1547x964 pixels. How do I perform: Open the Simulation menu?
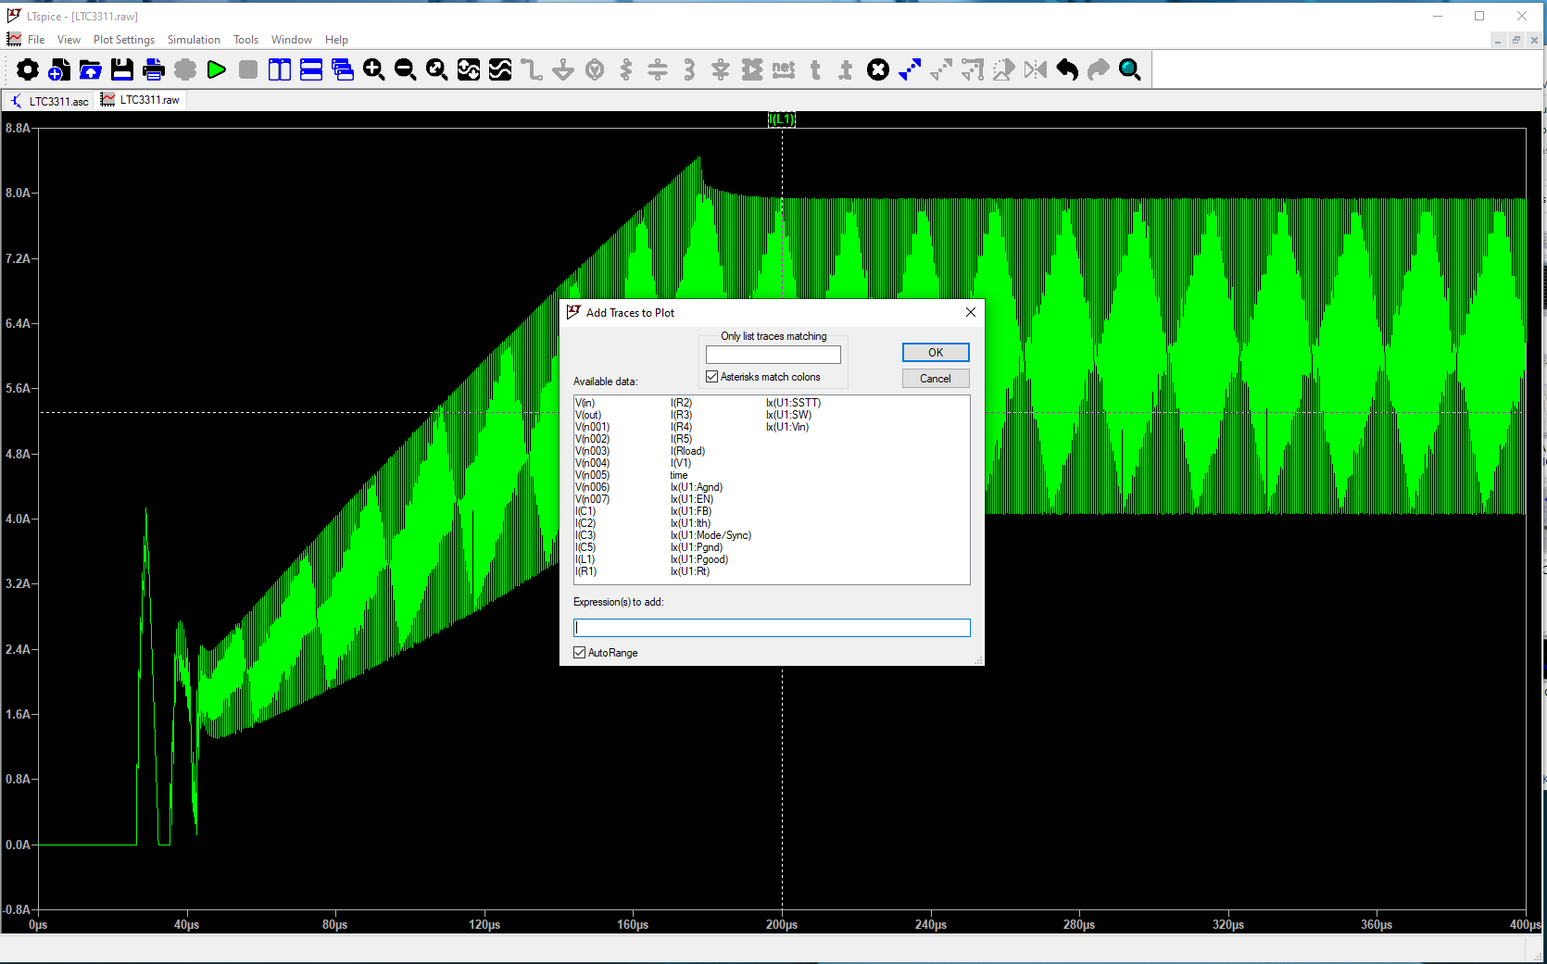[x=194, y=40]
